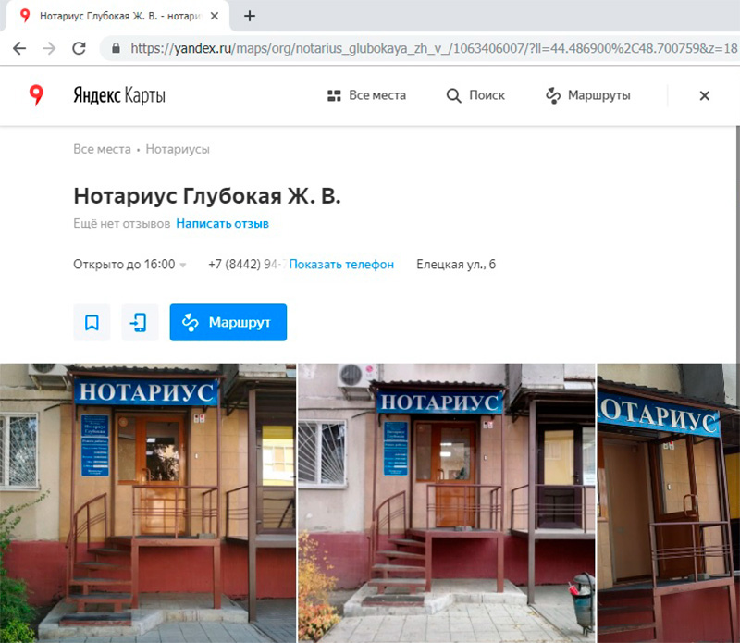Reload the page with browser refresh icon
The height and width of the screenshot is (643, 740).
80,48
